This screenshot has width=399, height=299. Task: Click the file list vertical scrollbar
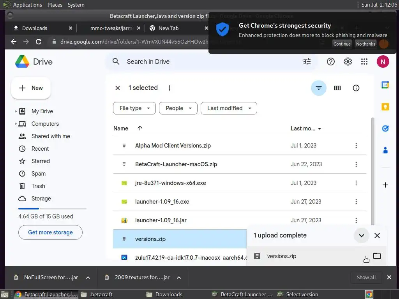[373, 172]
